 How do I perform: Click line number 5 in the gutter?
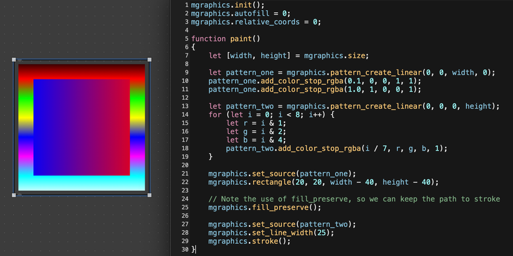(x=187, y=39)
